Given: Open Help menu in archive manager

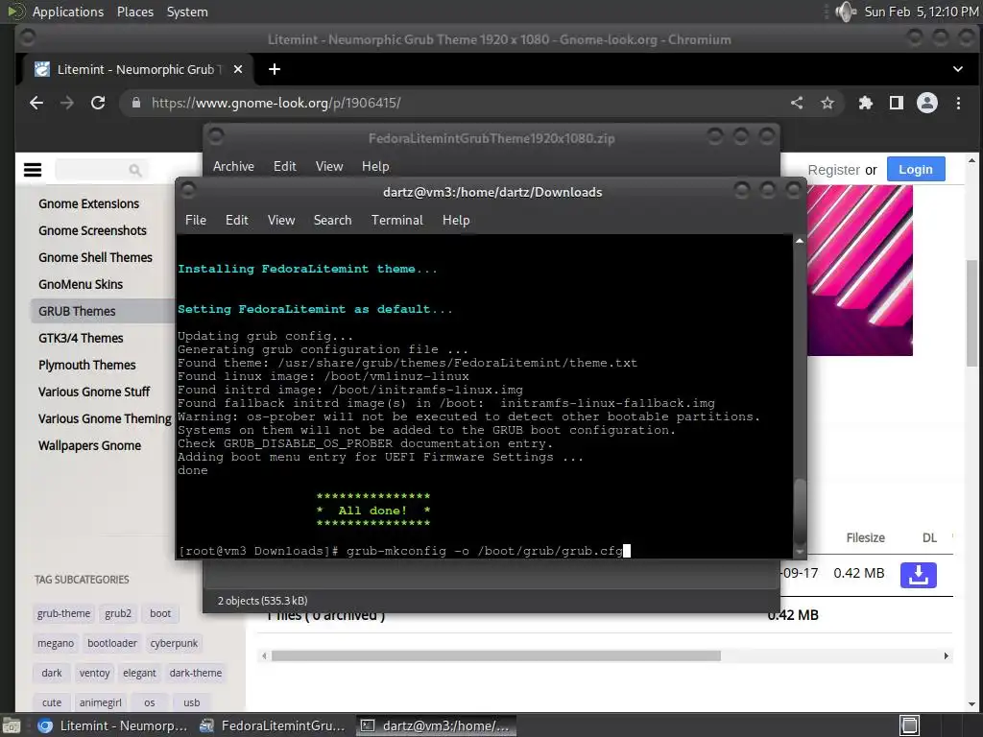Looking at the screenshot, I should pyautogui.click(x=375, y=166).
